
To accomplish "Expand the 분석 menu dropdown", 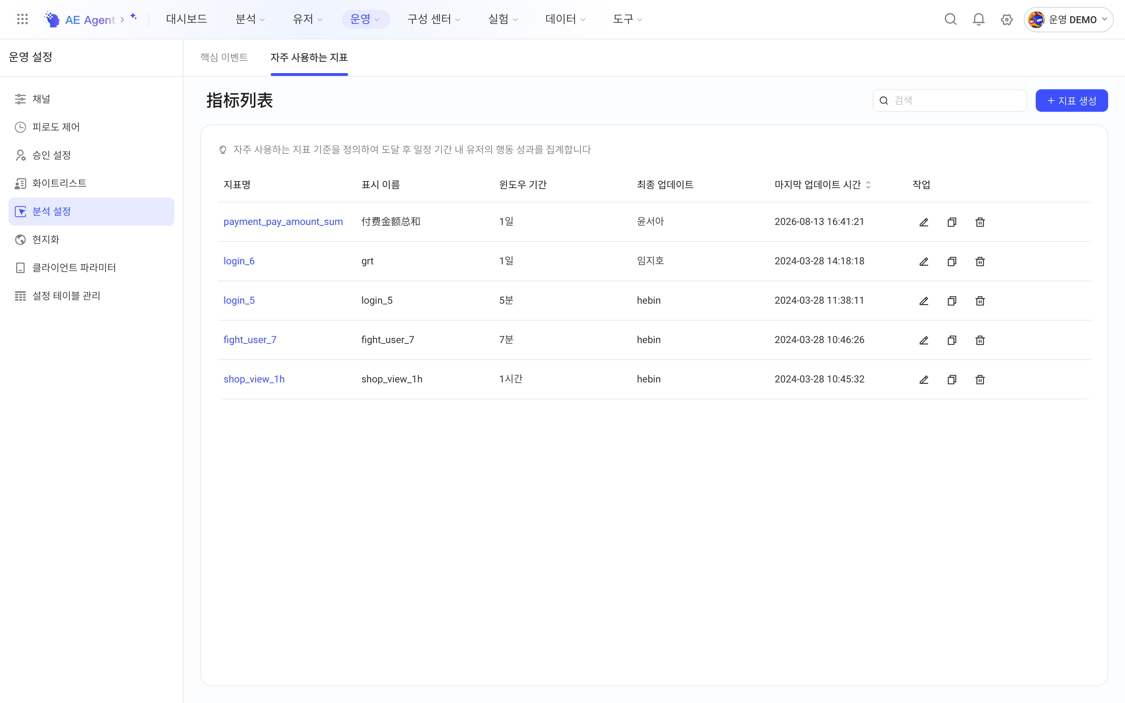I will [x=250, y=19].
